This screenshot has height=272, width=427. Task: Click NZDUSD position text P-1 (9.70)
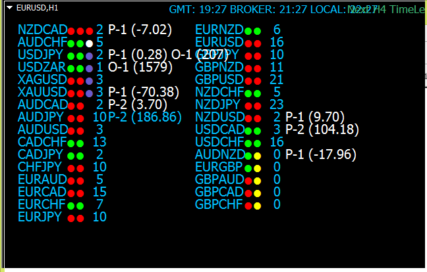tap(315, 117)
